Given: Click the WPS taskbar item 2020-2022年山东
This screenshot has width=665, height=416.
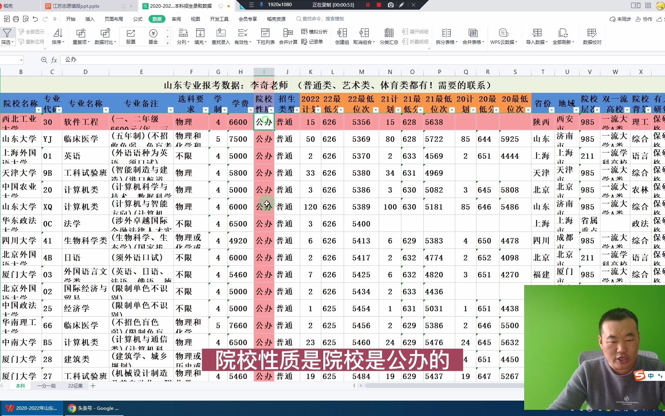Looking at the screenshot, I should click(x=32, y=408).
